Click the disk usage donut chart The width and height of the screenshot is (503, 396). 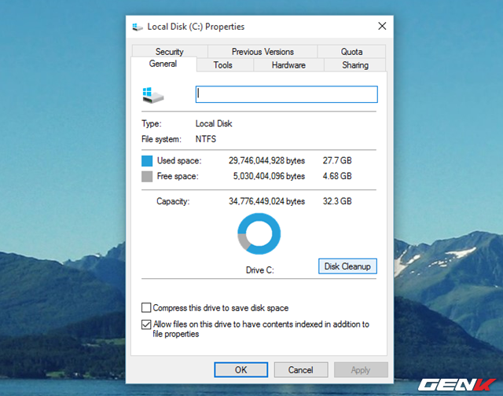(x=259, y=234)
